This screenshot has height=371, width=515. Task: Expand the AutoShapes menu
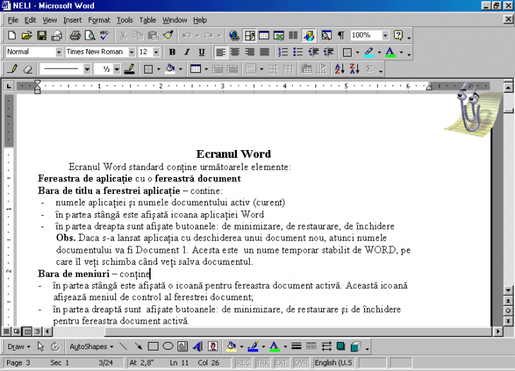[91, 346]
